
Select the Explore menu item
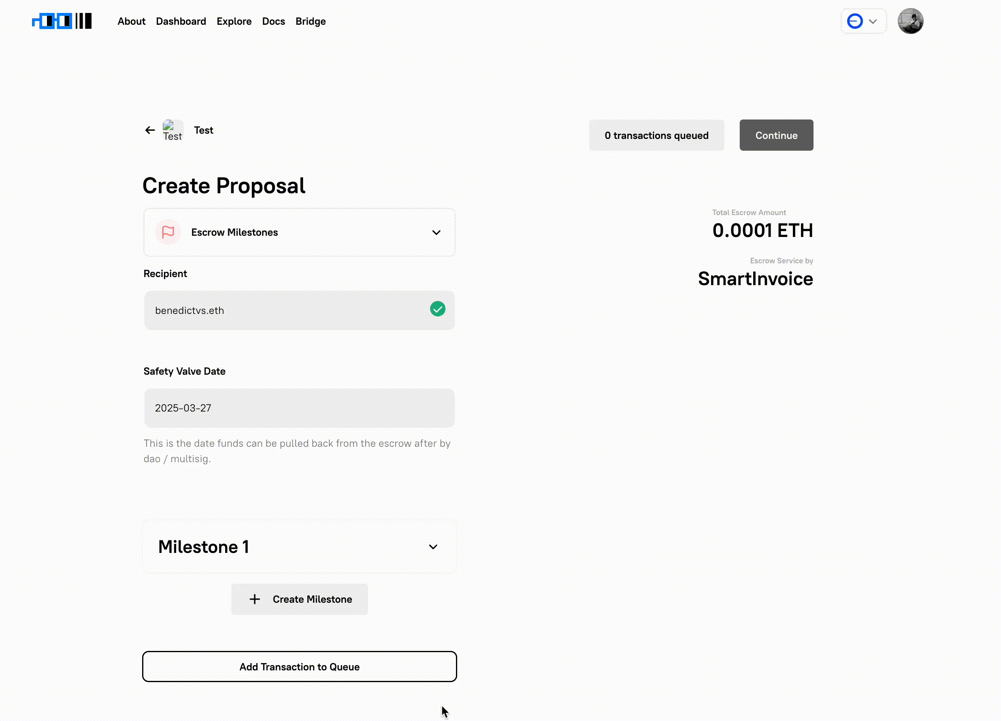(x=234, y=21)
